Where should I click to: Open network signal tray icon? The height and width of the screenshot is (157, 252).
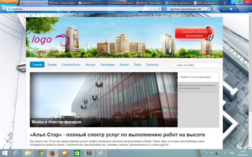221,153
